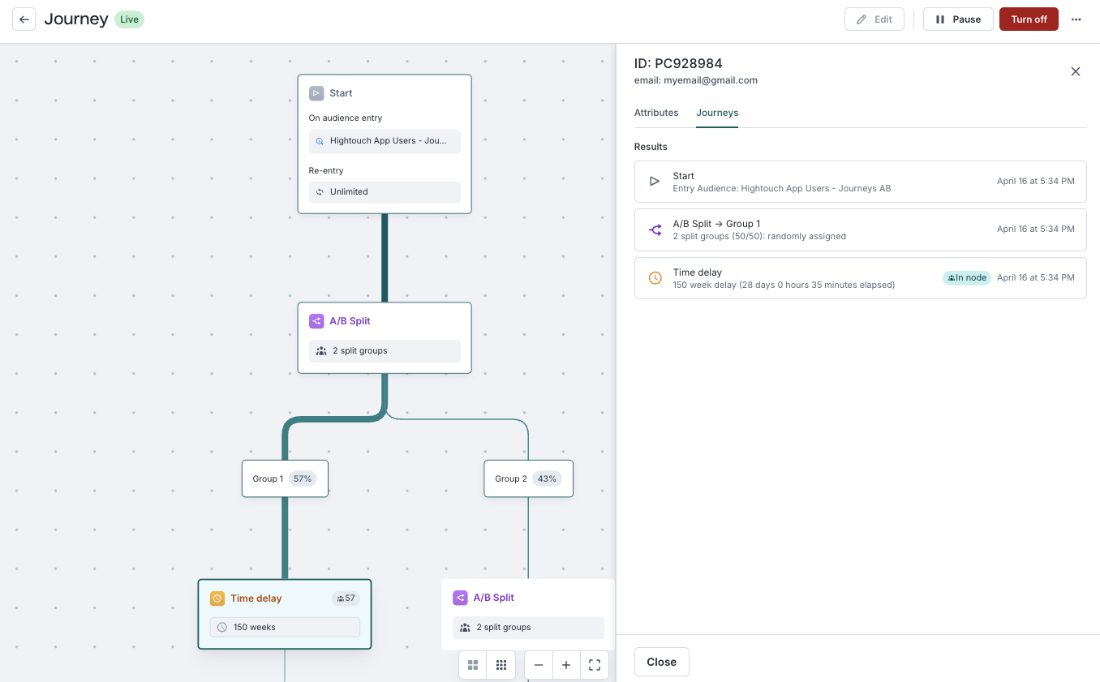Click the In node status badge
This screenshot has height=682, width=1100.
point(967,277)
